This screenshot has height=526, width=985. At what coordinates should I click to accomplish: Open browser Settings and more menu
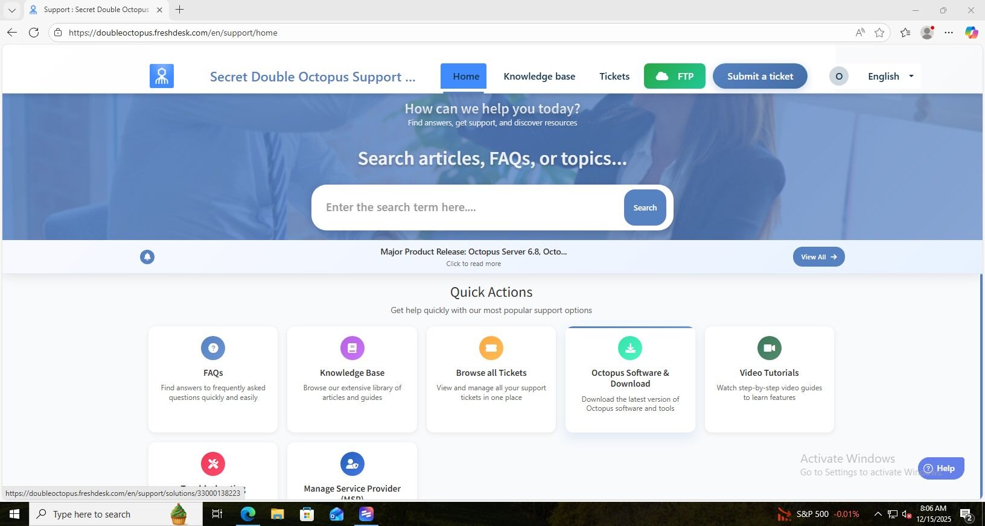tap(949, 33)
